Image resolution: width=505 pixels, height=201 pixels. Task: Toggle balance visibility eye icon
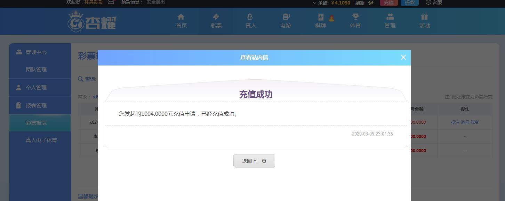(x=371, y=2)
